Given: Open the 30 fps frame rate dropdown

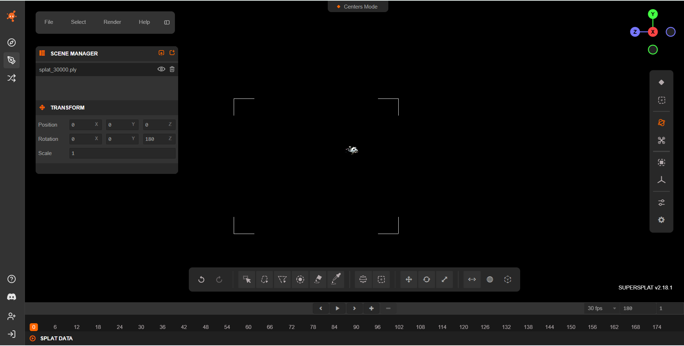Looking at the screenshot, I should coord(602,308).
